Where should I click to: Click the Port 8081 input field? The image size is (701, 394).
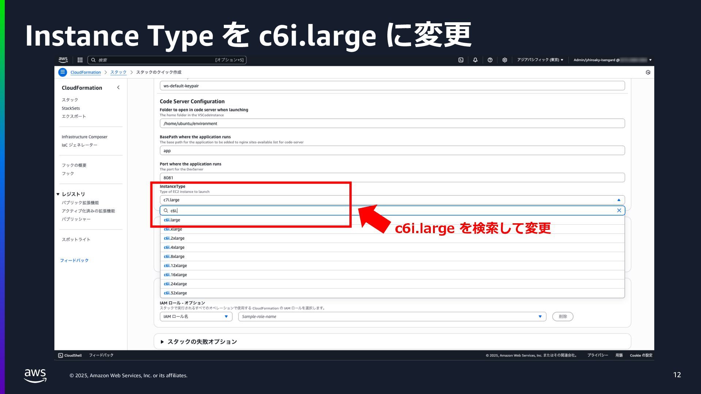click(x=392, y=178)
